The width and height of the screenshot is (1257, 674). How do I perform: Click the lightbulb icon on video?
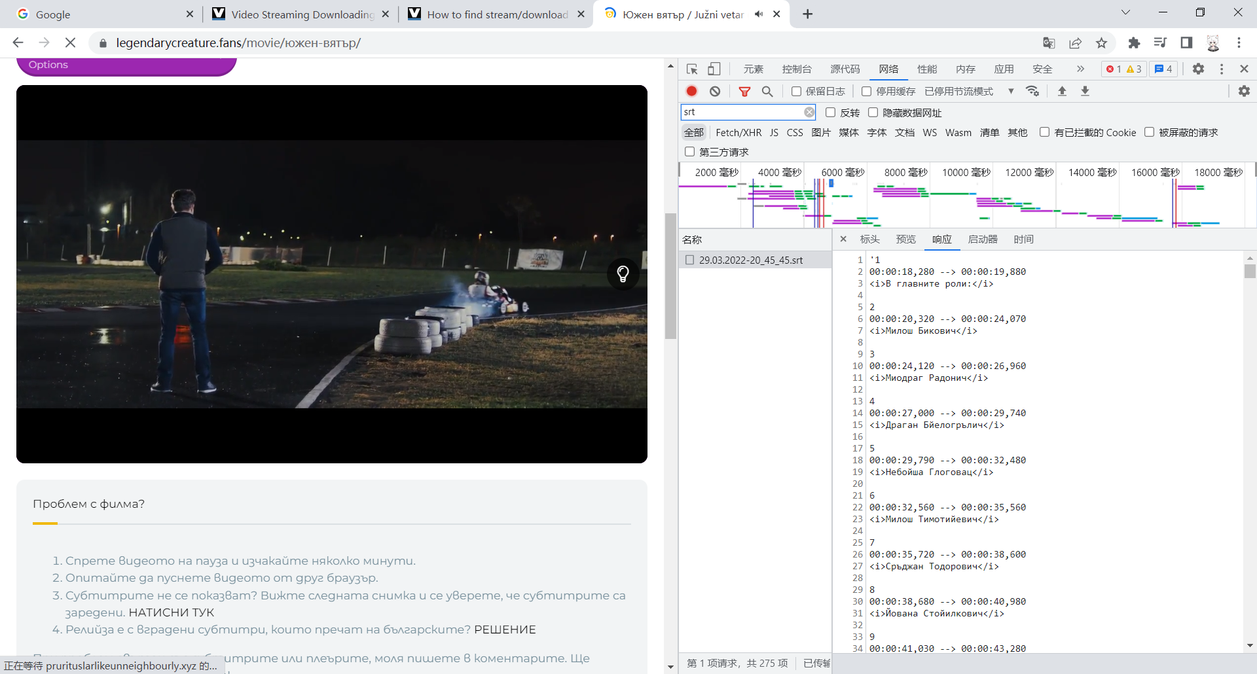(x=623, y=274)
